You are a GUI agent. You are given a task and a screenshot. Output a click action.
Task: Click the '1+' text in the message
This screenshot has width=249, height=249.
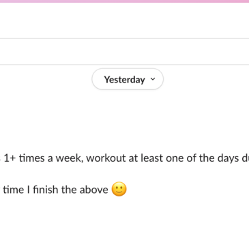click(x=10, y=158)
